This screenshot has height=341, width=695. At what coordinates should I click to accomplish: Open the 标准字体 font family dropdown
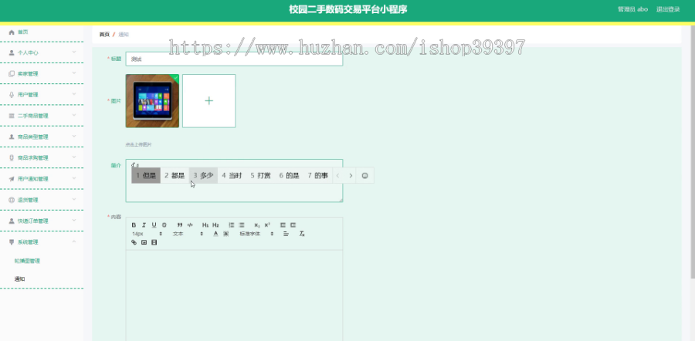coord(256,234)
